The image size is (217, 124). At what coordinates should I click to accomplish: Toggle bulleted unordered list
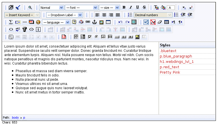(x=176, y=15)
